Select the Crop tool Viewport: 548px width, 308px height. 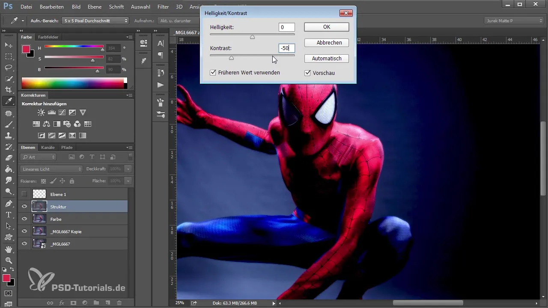tap(9, 90)
